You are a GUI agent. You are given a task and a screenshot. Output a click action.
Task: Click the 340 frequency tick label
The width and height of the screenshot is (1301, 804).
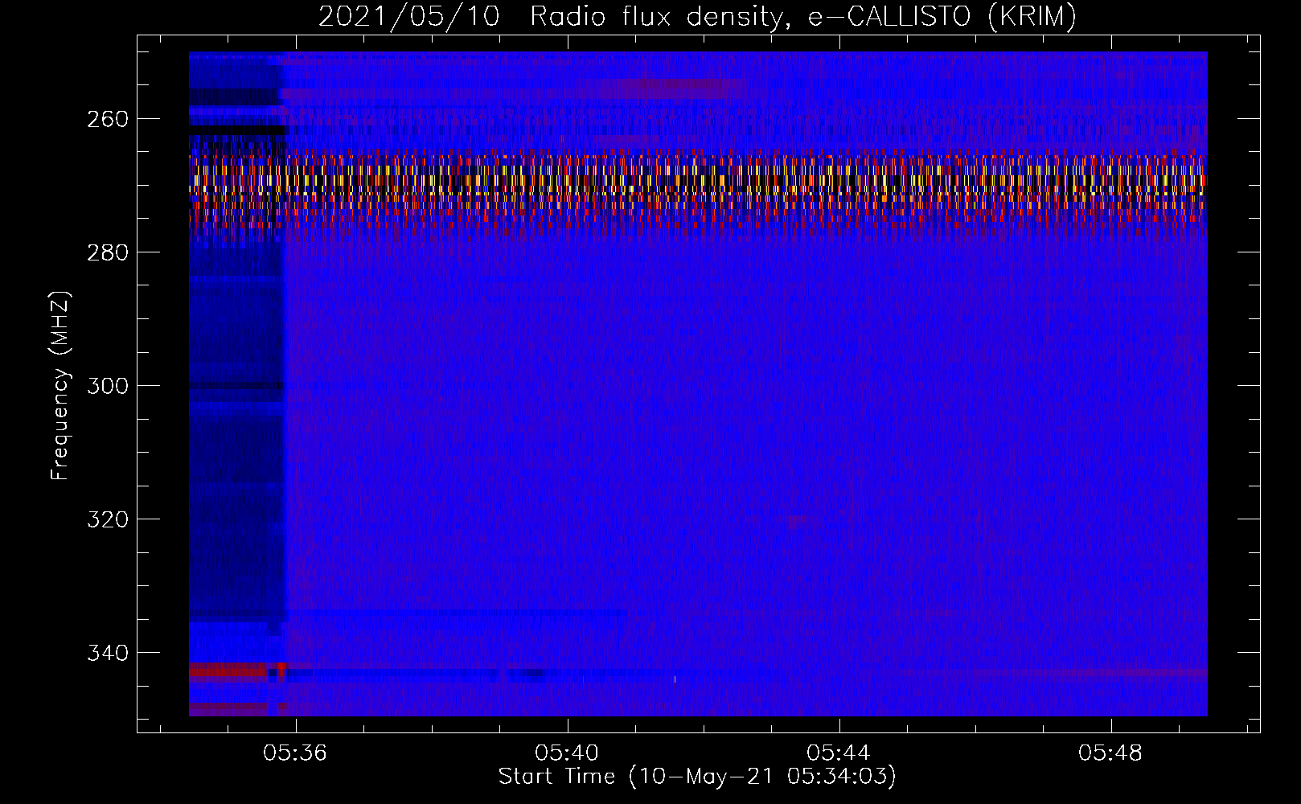[107, 653]
